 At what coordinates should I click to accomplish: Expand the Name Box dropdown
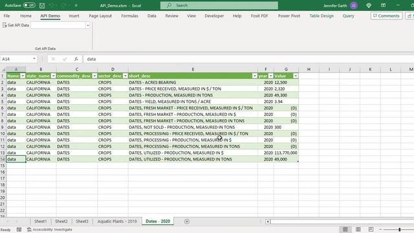[x=34, y=59]
